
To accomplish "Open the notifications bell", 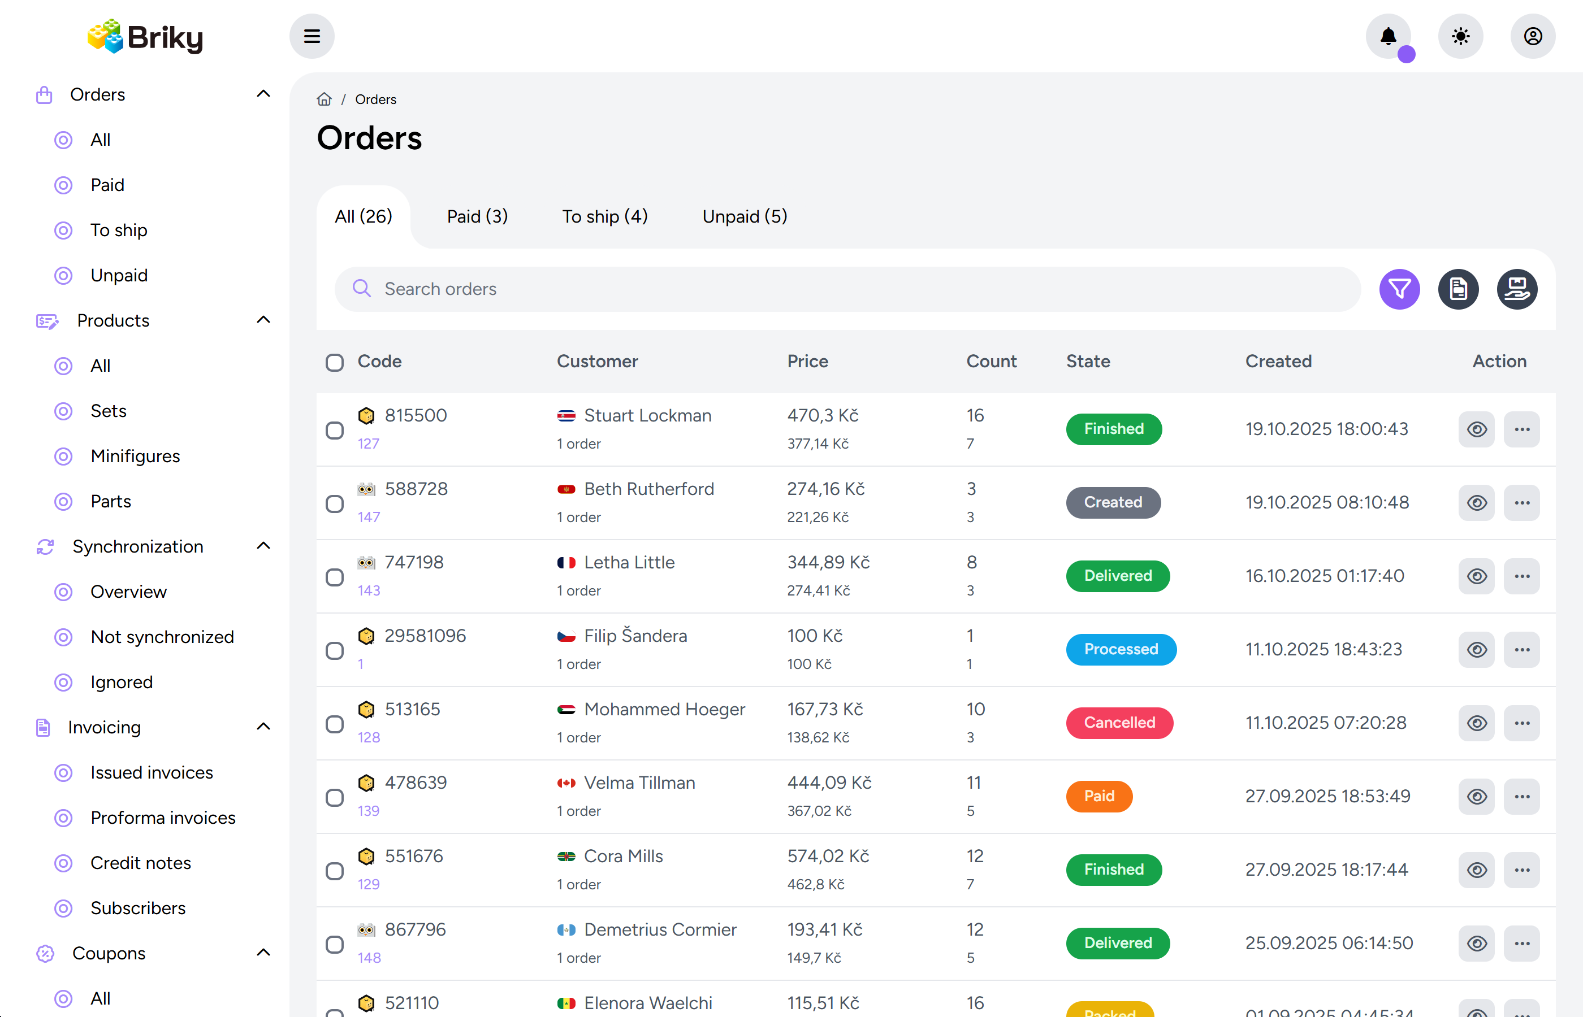I will point(1387,36).
